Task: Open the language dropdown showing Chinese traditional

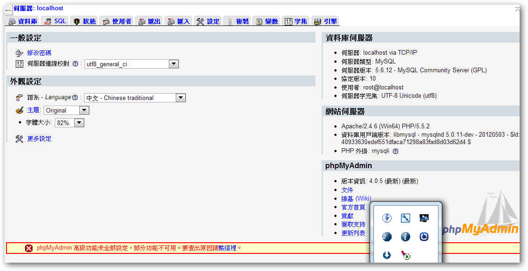Action: 180,98
